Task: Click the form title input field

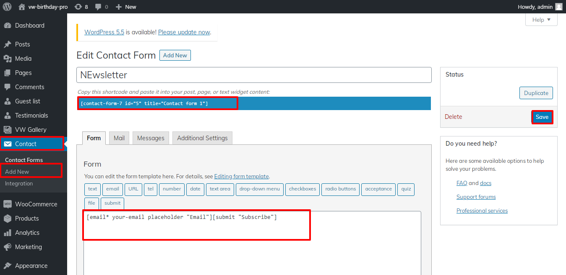Action: coord(254,75)
